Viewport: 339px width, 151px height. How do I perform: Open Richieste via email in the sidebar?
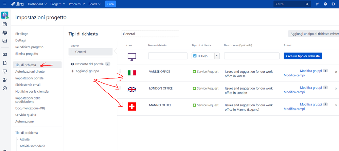click(28, 85)
